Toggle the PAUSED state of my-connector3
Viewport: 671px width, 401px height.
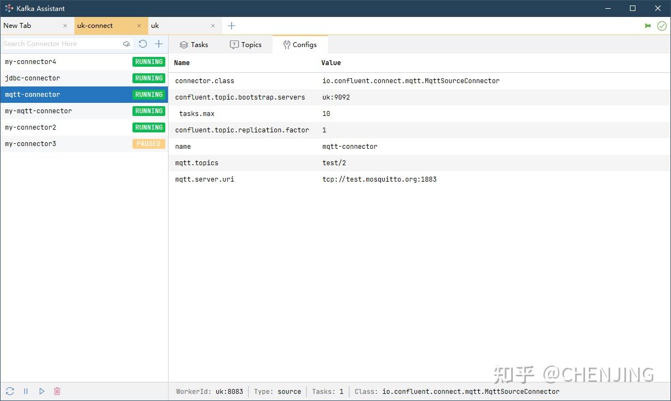tap(148, 143)
